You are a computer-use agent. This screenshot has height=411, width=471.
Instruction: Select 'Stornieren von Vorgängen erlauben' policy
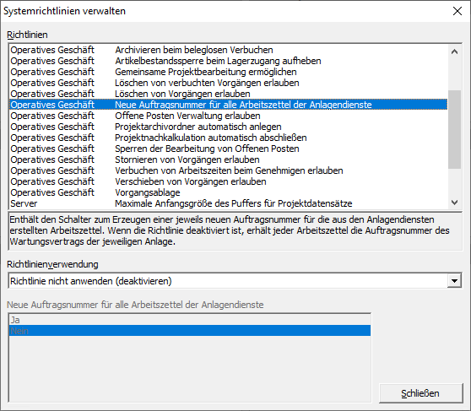coord(228,160)
